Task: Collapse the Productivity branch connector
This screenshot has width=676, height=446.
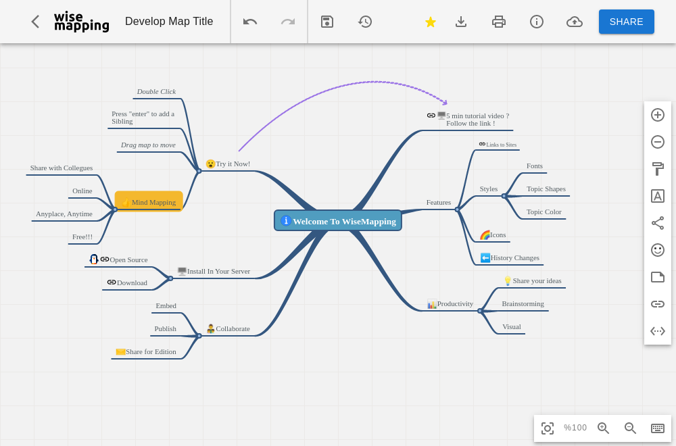Action: coord(480,311)
